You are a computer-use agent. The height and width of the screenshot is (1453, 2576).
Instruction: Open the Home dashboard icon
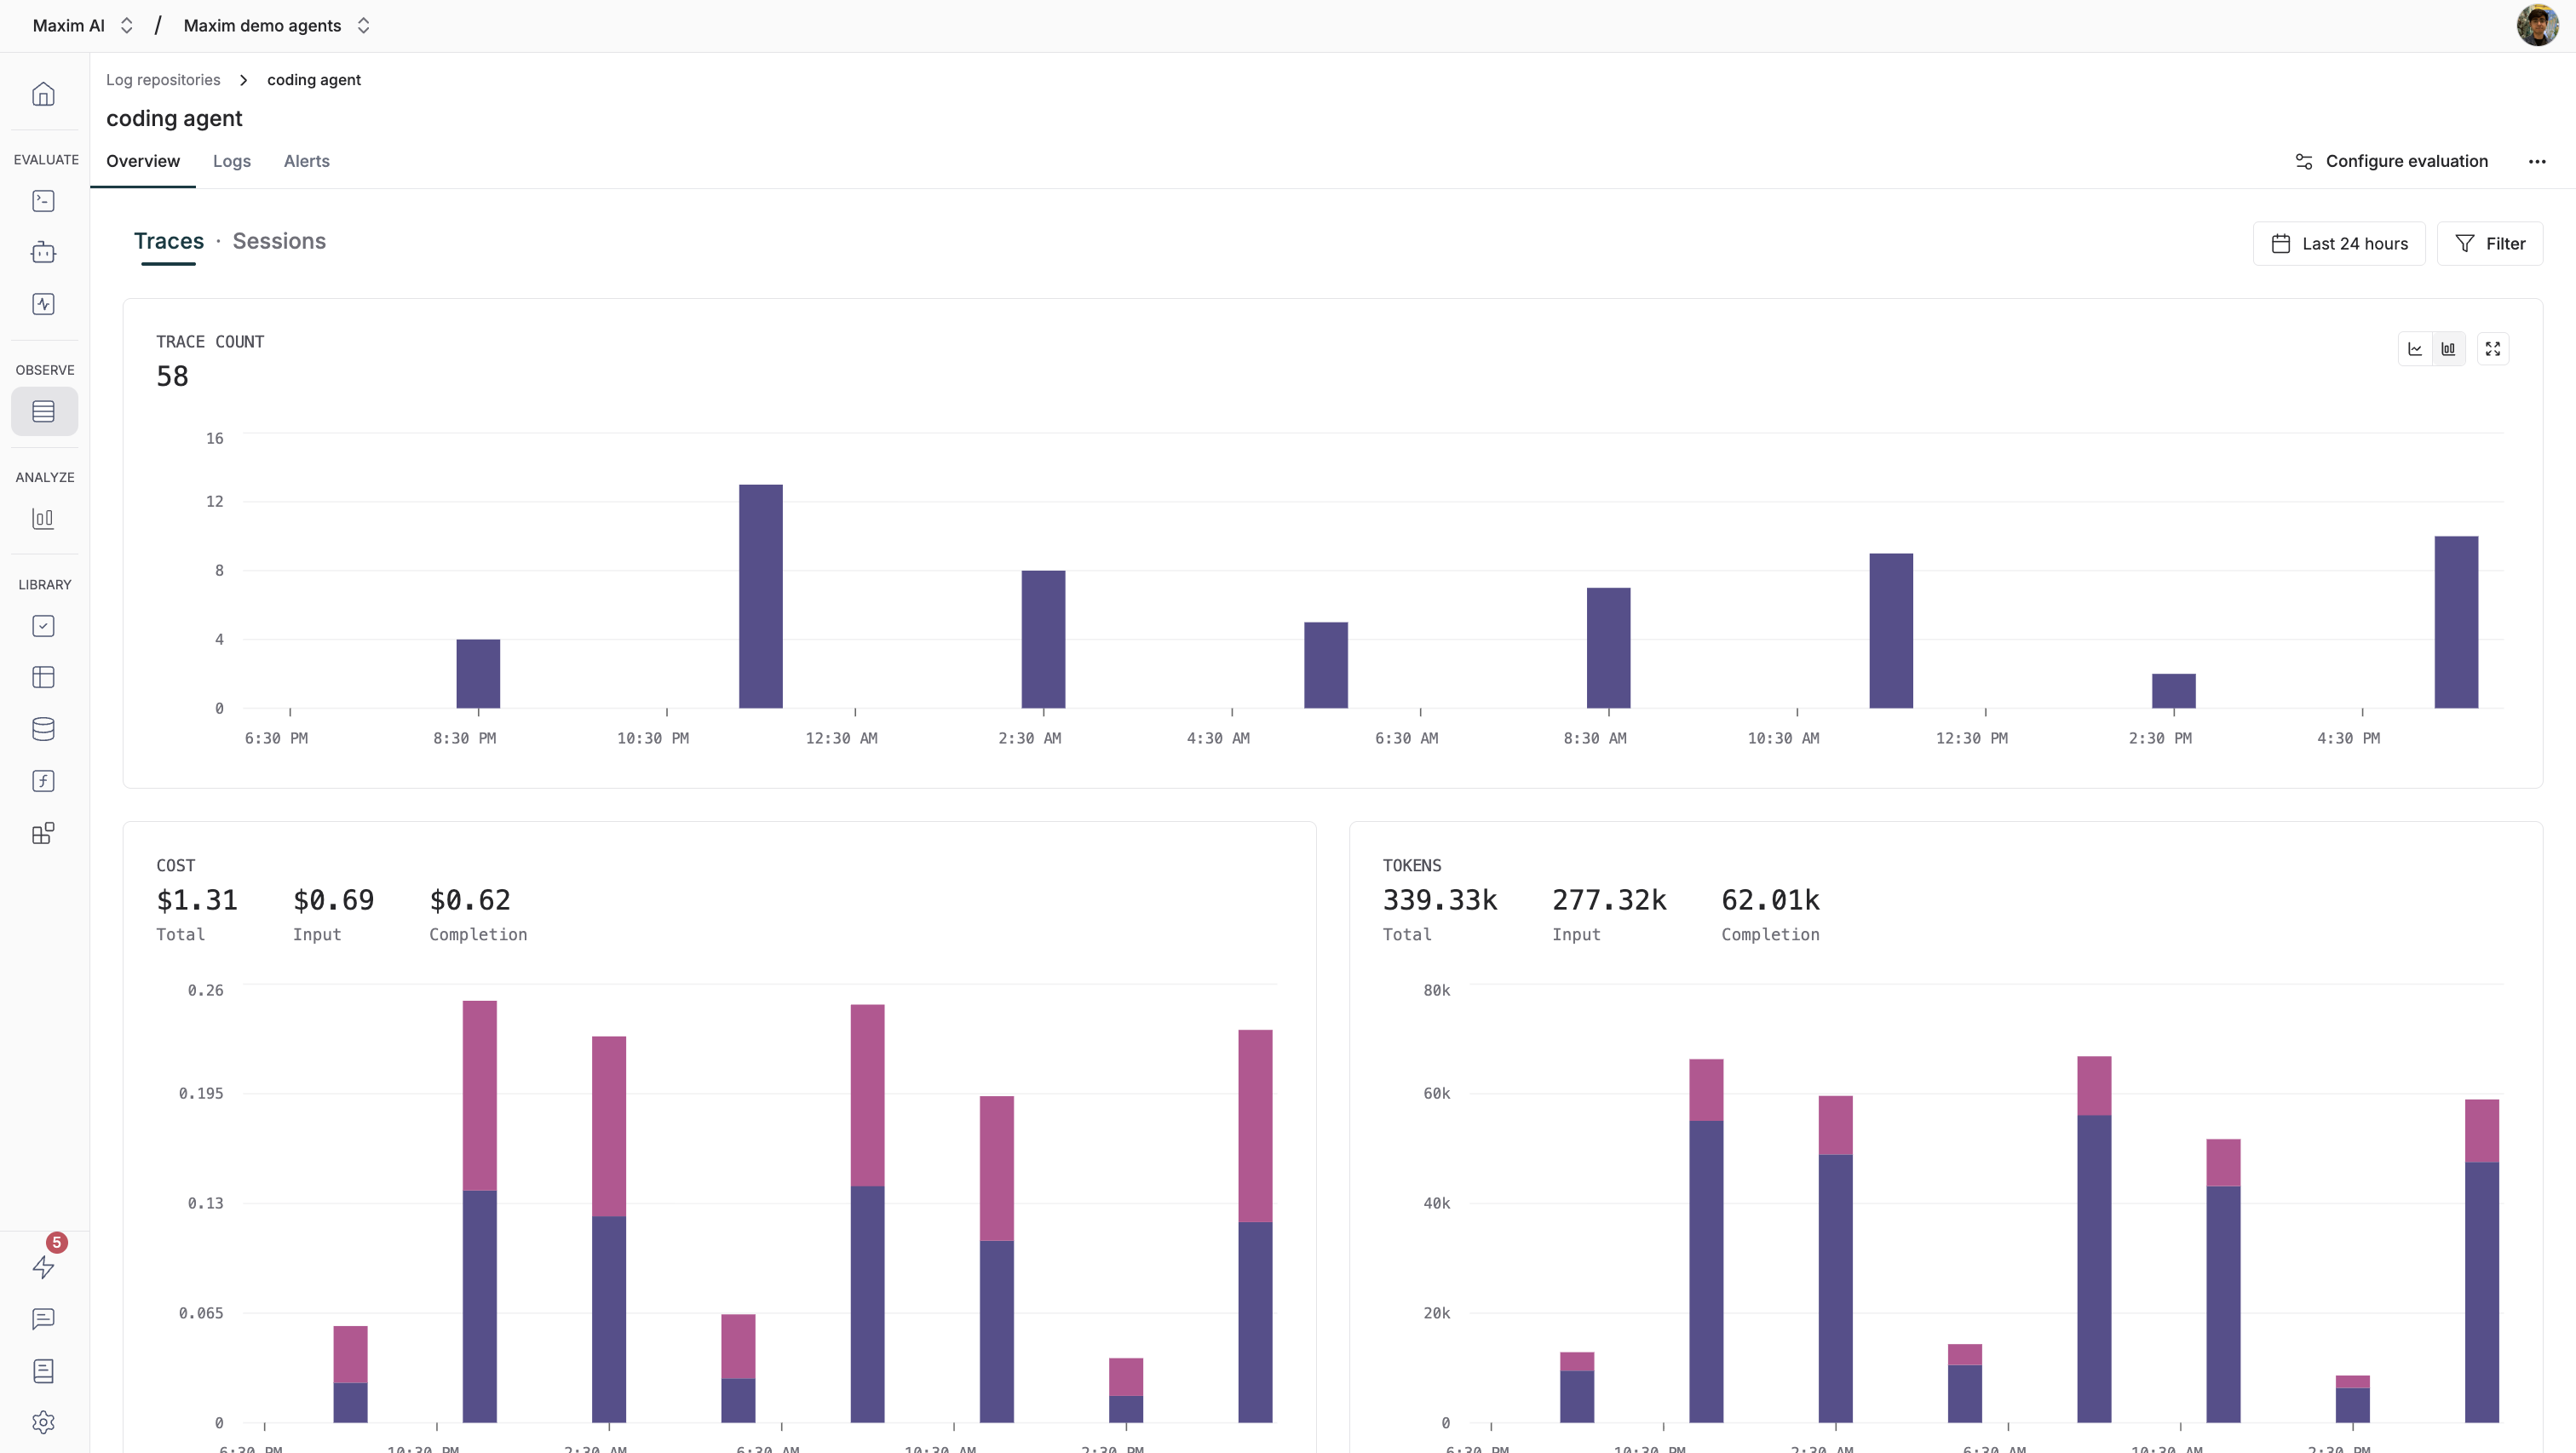coord(43,93)
